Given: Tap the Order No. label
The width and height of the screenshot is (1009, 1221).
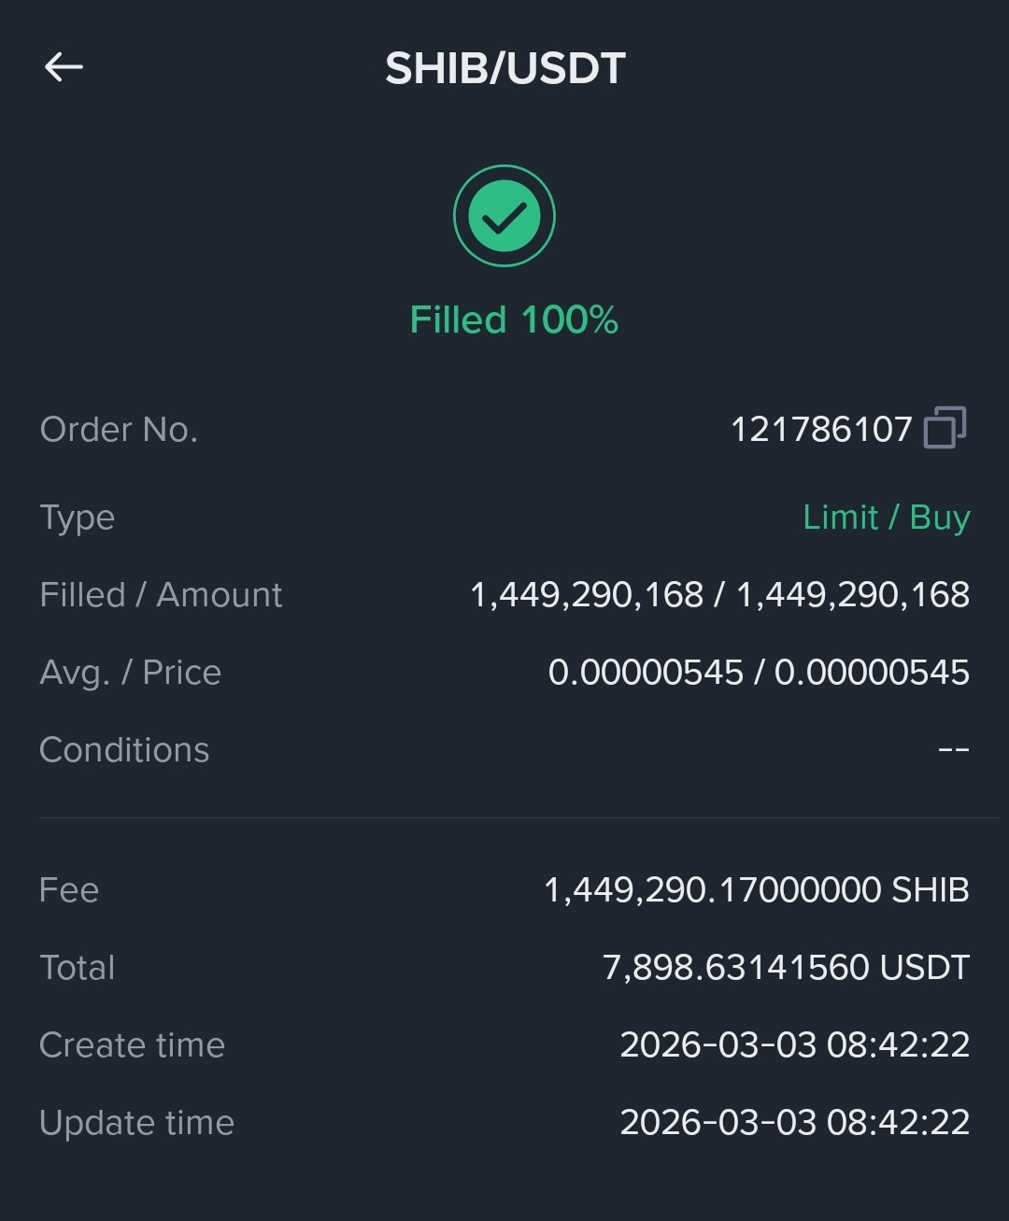Looking at the screenshot, I should tap(119, 430).
